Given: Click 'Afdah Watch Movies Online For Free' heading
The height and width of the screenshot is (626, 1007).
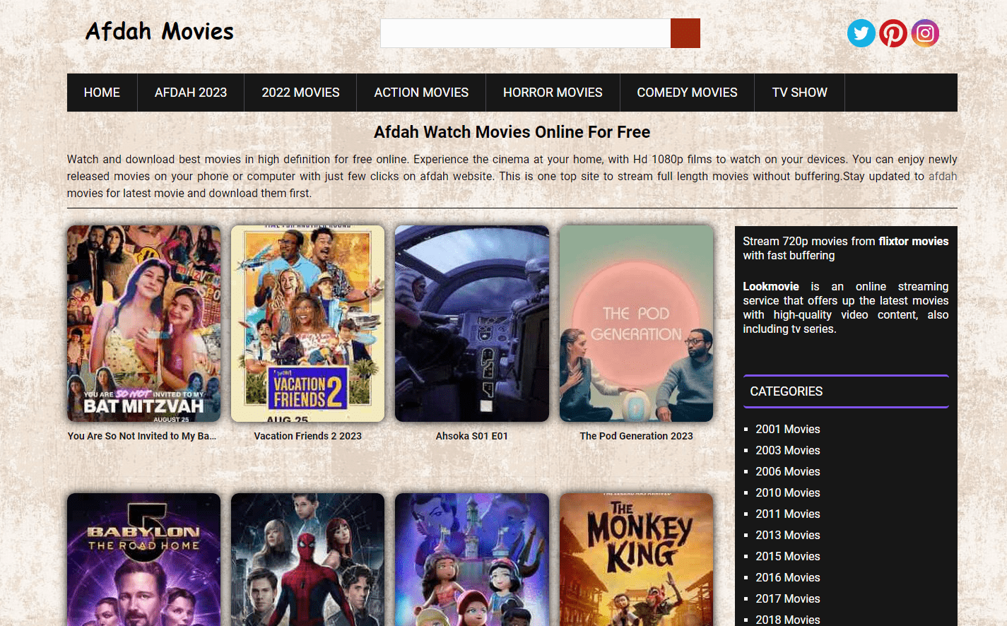Looking at the screenshot, I should click(x=512, y=132).
